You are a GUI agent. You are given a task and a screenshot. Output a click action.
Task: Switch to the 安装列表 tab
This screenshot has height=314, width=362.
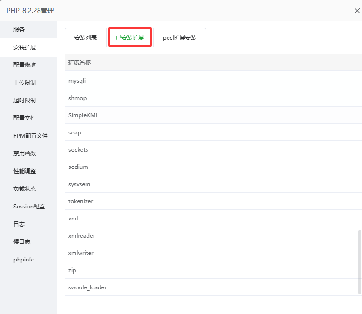click(x=86, y=38)
